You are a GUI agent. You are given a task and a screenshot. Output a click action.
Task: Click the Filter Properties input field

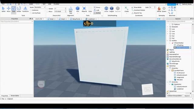pos(17,21)
